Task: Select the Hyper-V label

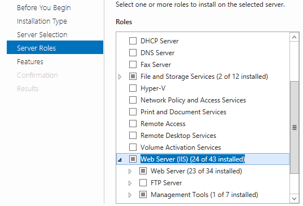Action: coord(153,88)
